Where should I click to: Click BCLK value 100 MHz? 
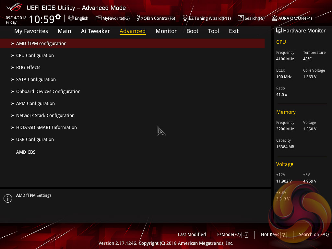pyautogui.click(x=284, y=77)
